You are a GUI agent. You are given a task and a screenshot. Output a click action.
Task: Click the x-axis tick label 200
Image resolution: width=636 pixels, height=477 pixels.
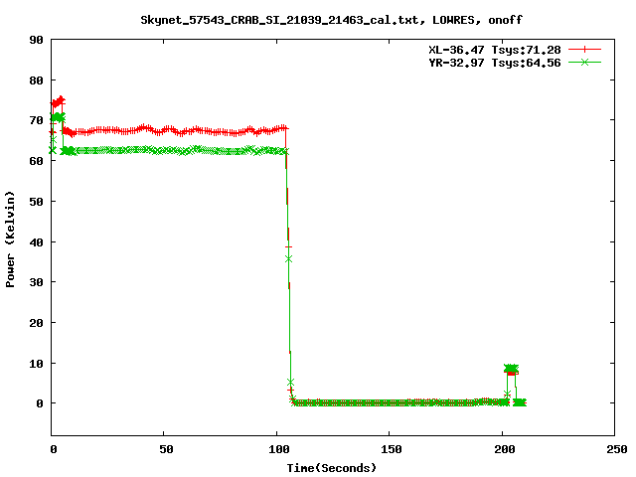tap(505, 449)
